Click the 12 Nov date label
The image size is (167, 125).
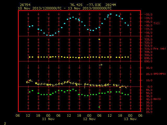pos(89,119)
